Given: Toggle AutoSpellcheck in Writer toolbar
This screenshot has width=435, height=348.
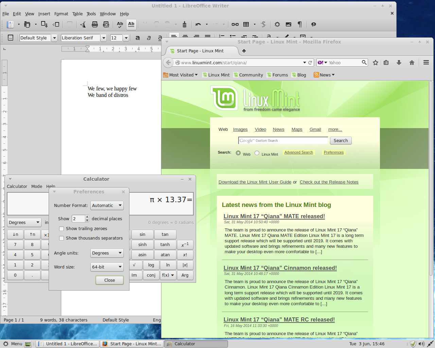Looking at the screenshot, I should [131, 24].
